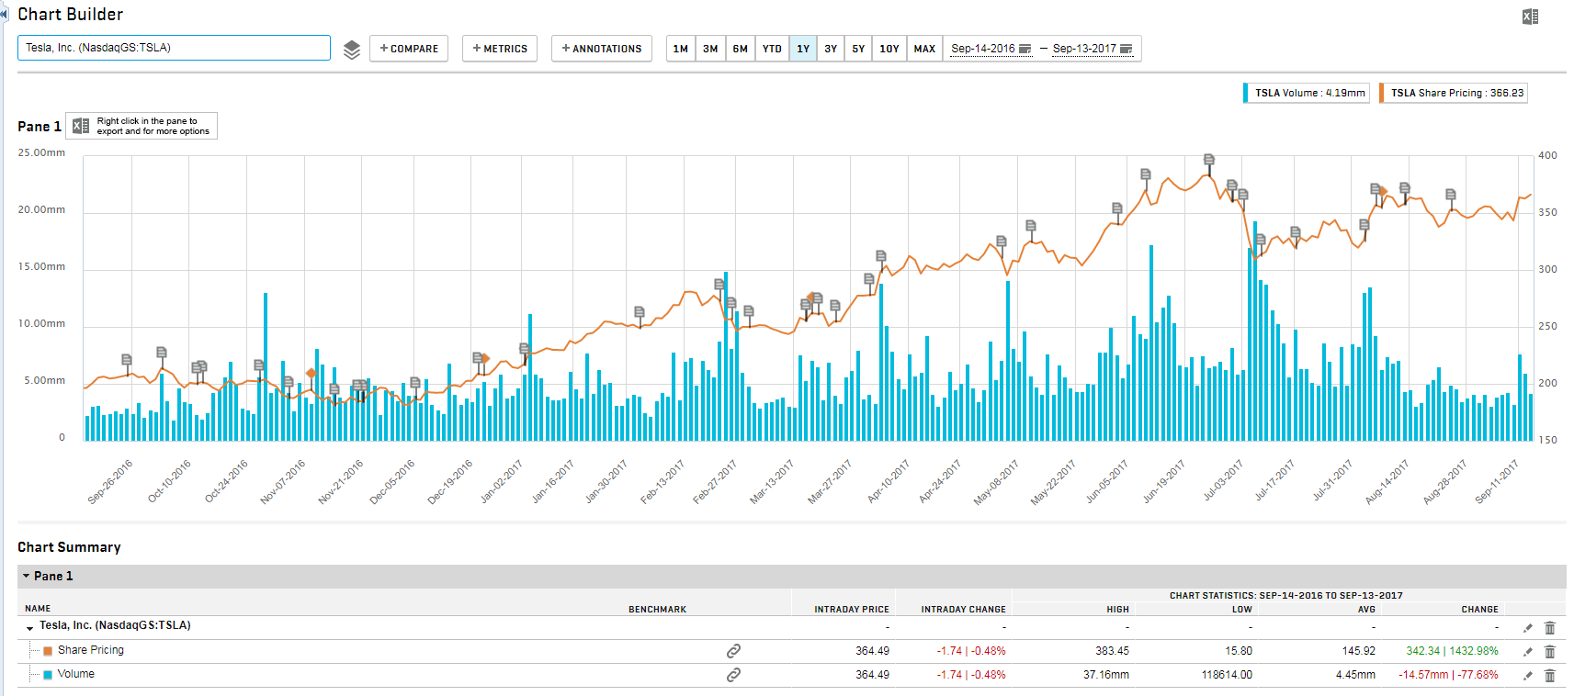Click orange diamond marker near Nov-07-2016
Image resolution: width=1574 pixels, height=696 pixels.
click(x=311, y=373)
